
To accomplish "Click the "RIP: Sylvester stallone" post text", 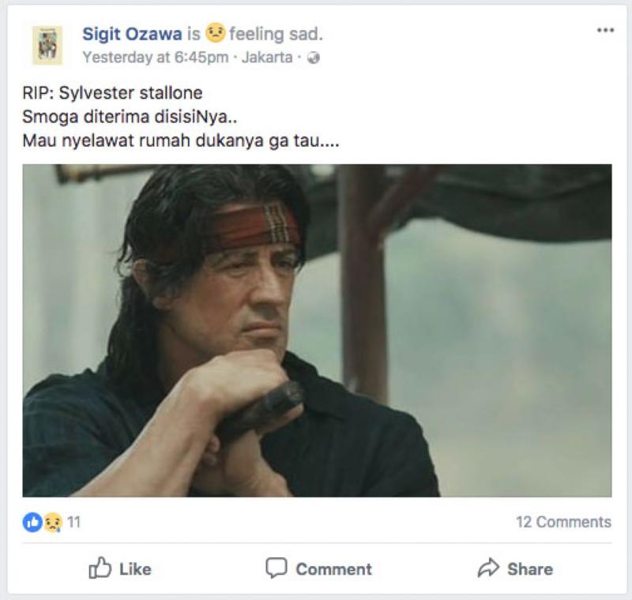I will tap(112, 93).
